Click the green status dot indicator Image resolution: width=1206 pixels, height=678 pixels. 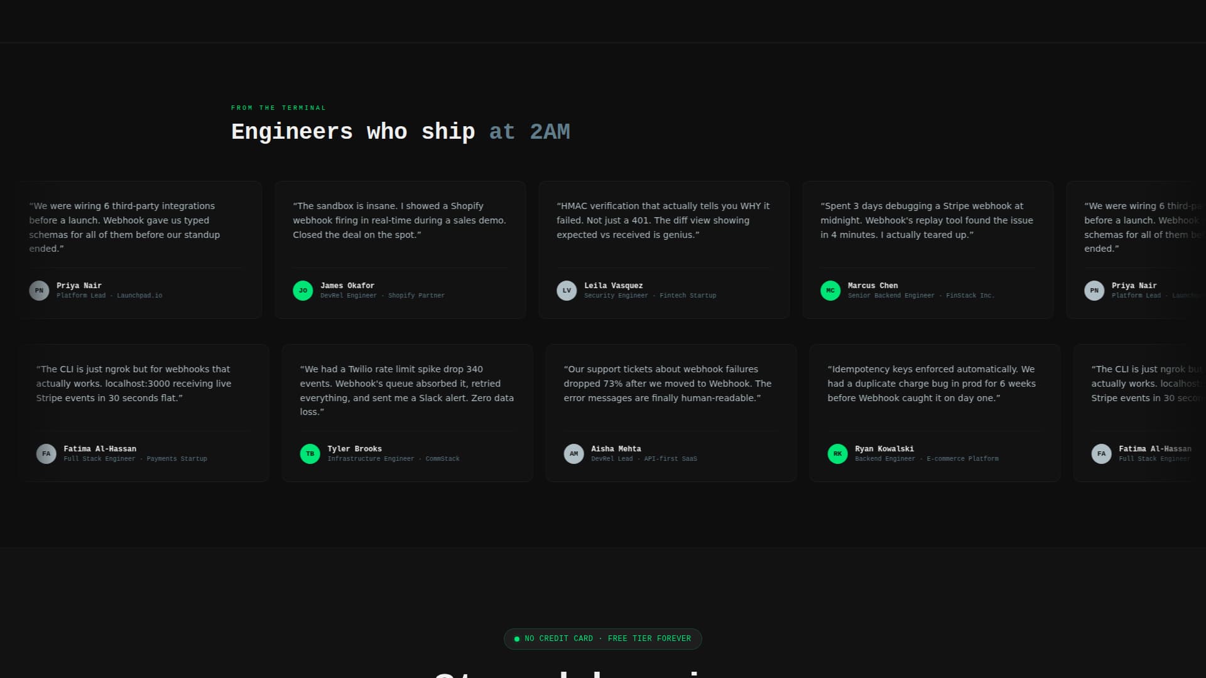coord(517,638)
